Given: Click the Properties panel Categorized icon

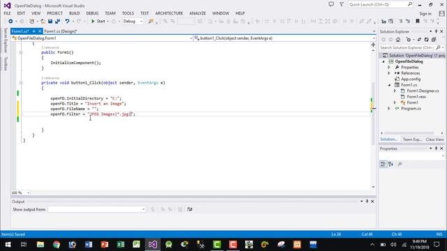Looking at the screenshot, I should 383,164.
